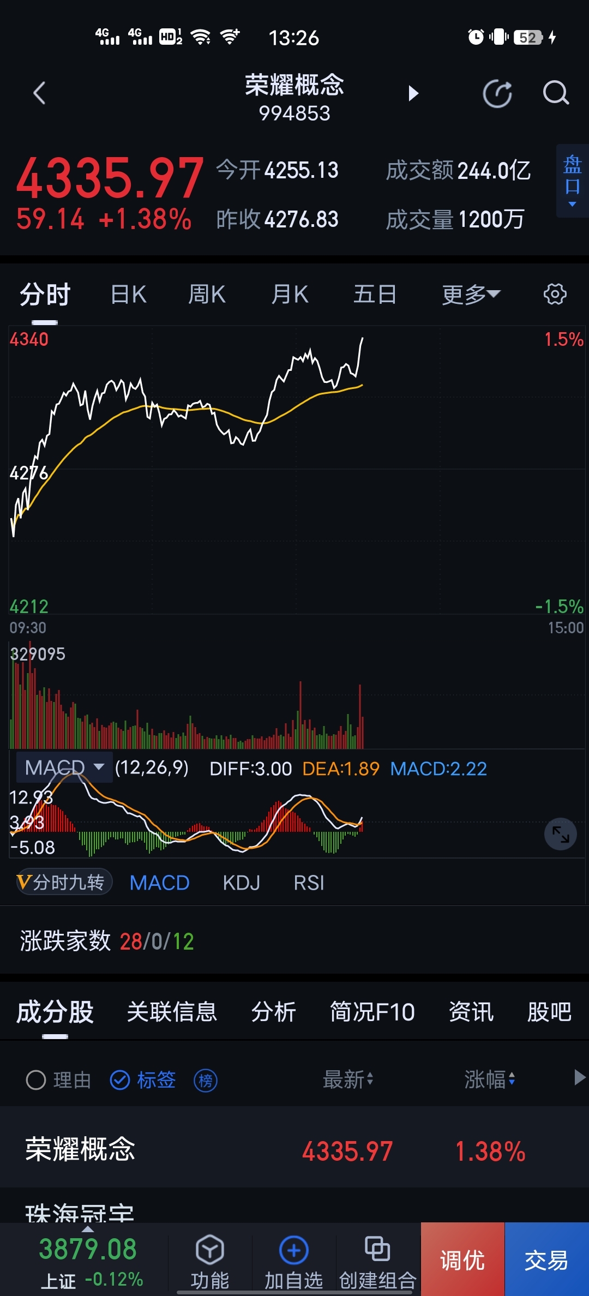Tap the 榜 ranking circle icon

pyautogui.click(x=206, y=1080)
